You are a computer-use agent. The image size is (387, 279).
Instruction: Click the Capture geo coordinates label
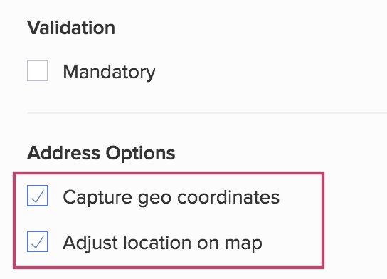pyautogui.click(x=171, y=198)
